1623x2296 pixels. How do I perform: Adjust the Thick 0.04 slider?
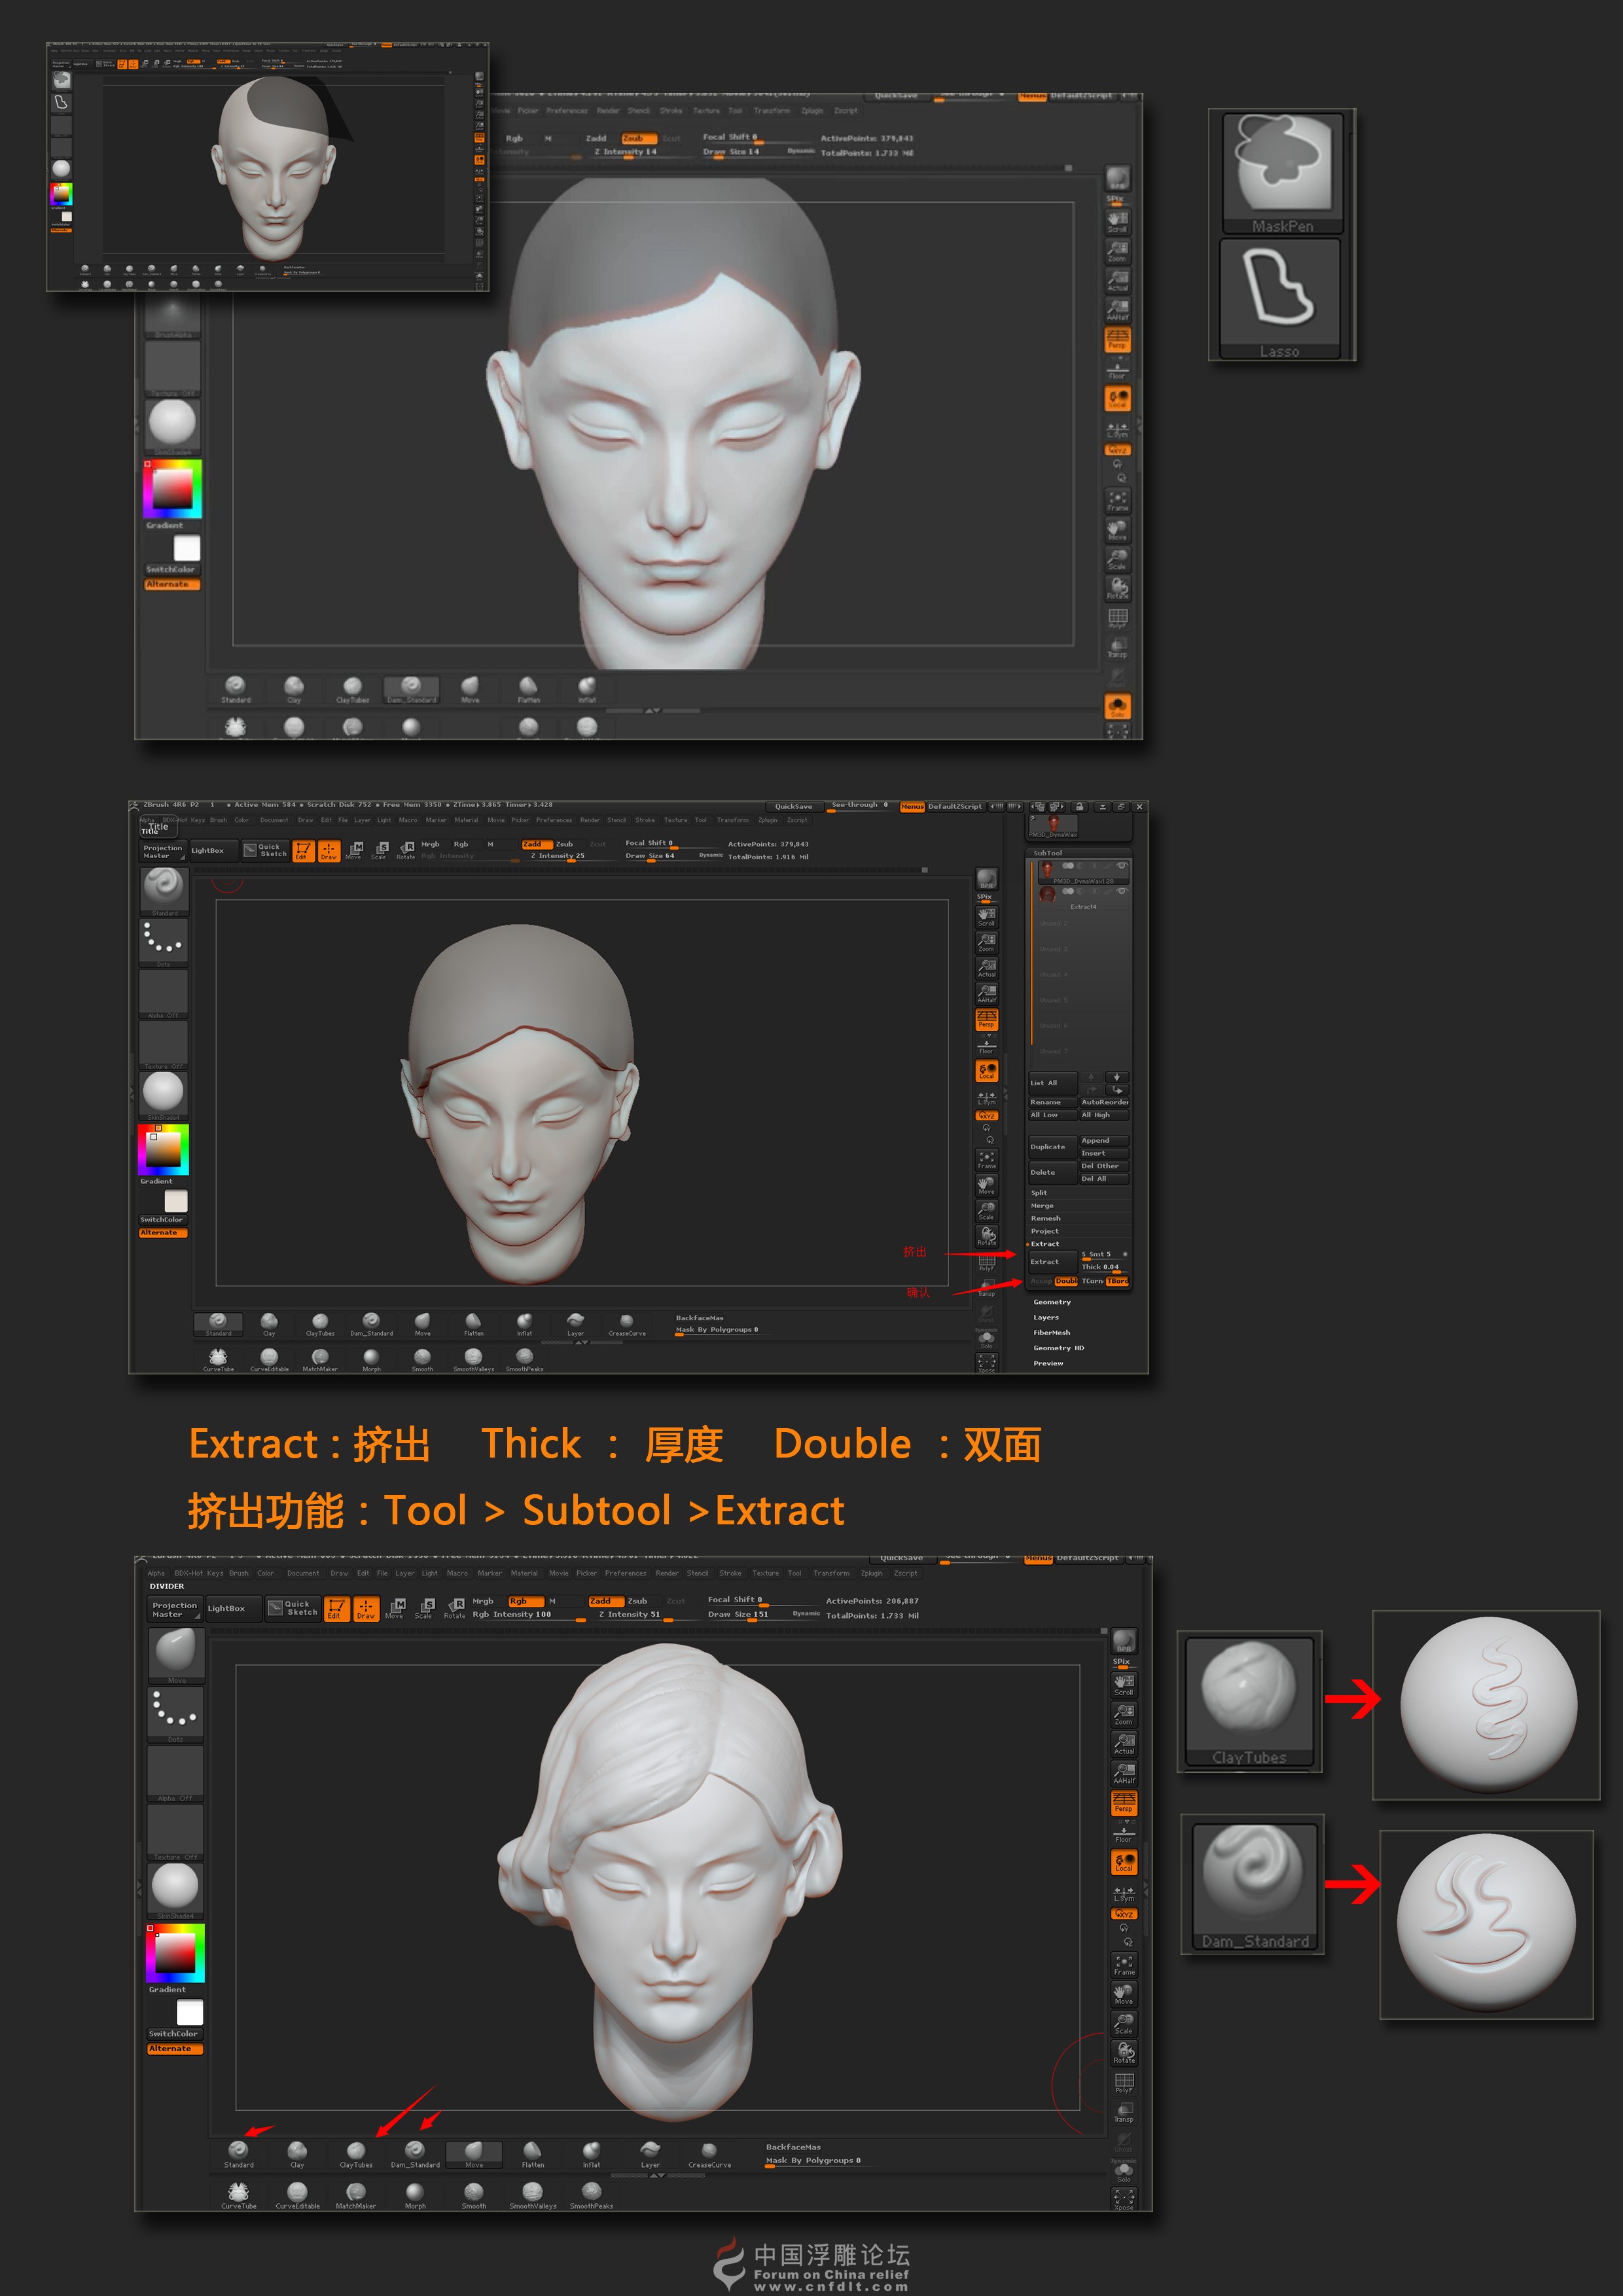[x=1104, y=1267]
